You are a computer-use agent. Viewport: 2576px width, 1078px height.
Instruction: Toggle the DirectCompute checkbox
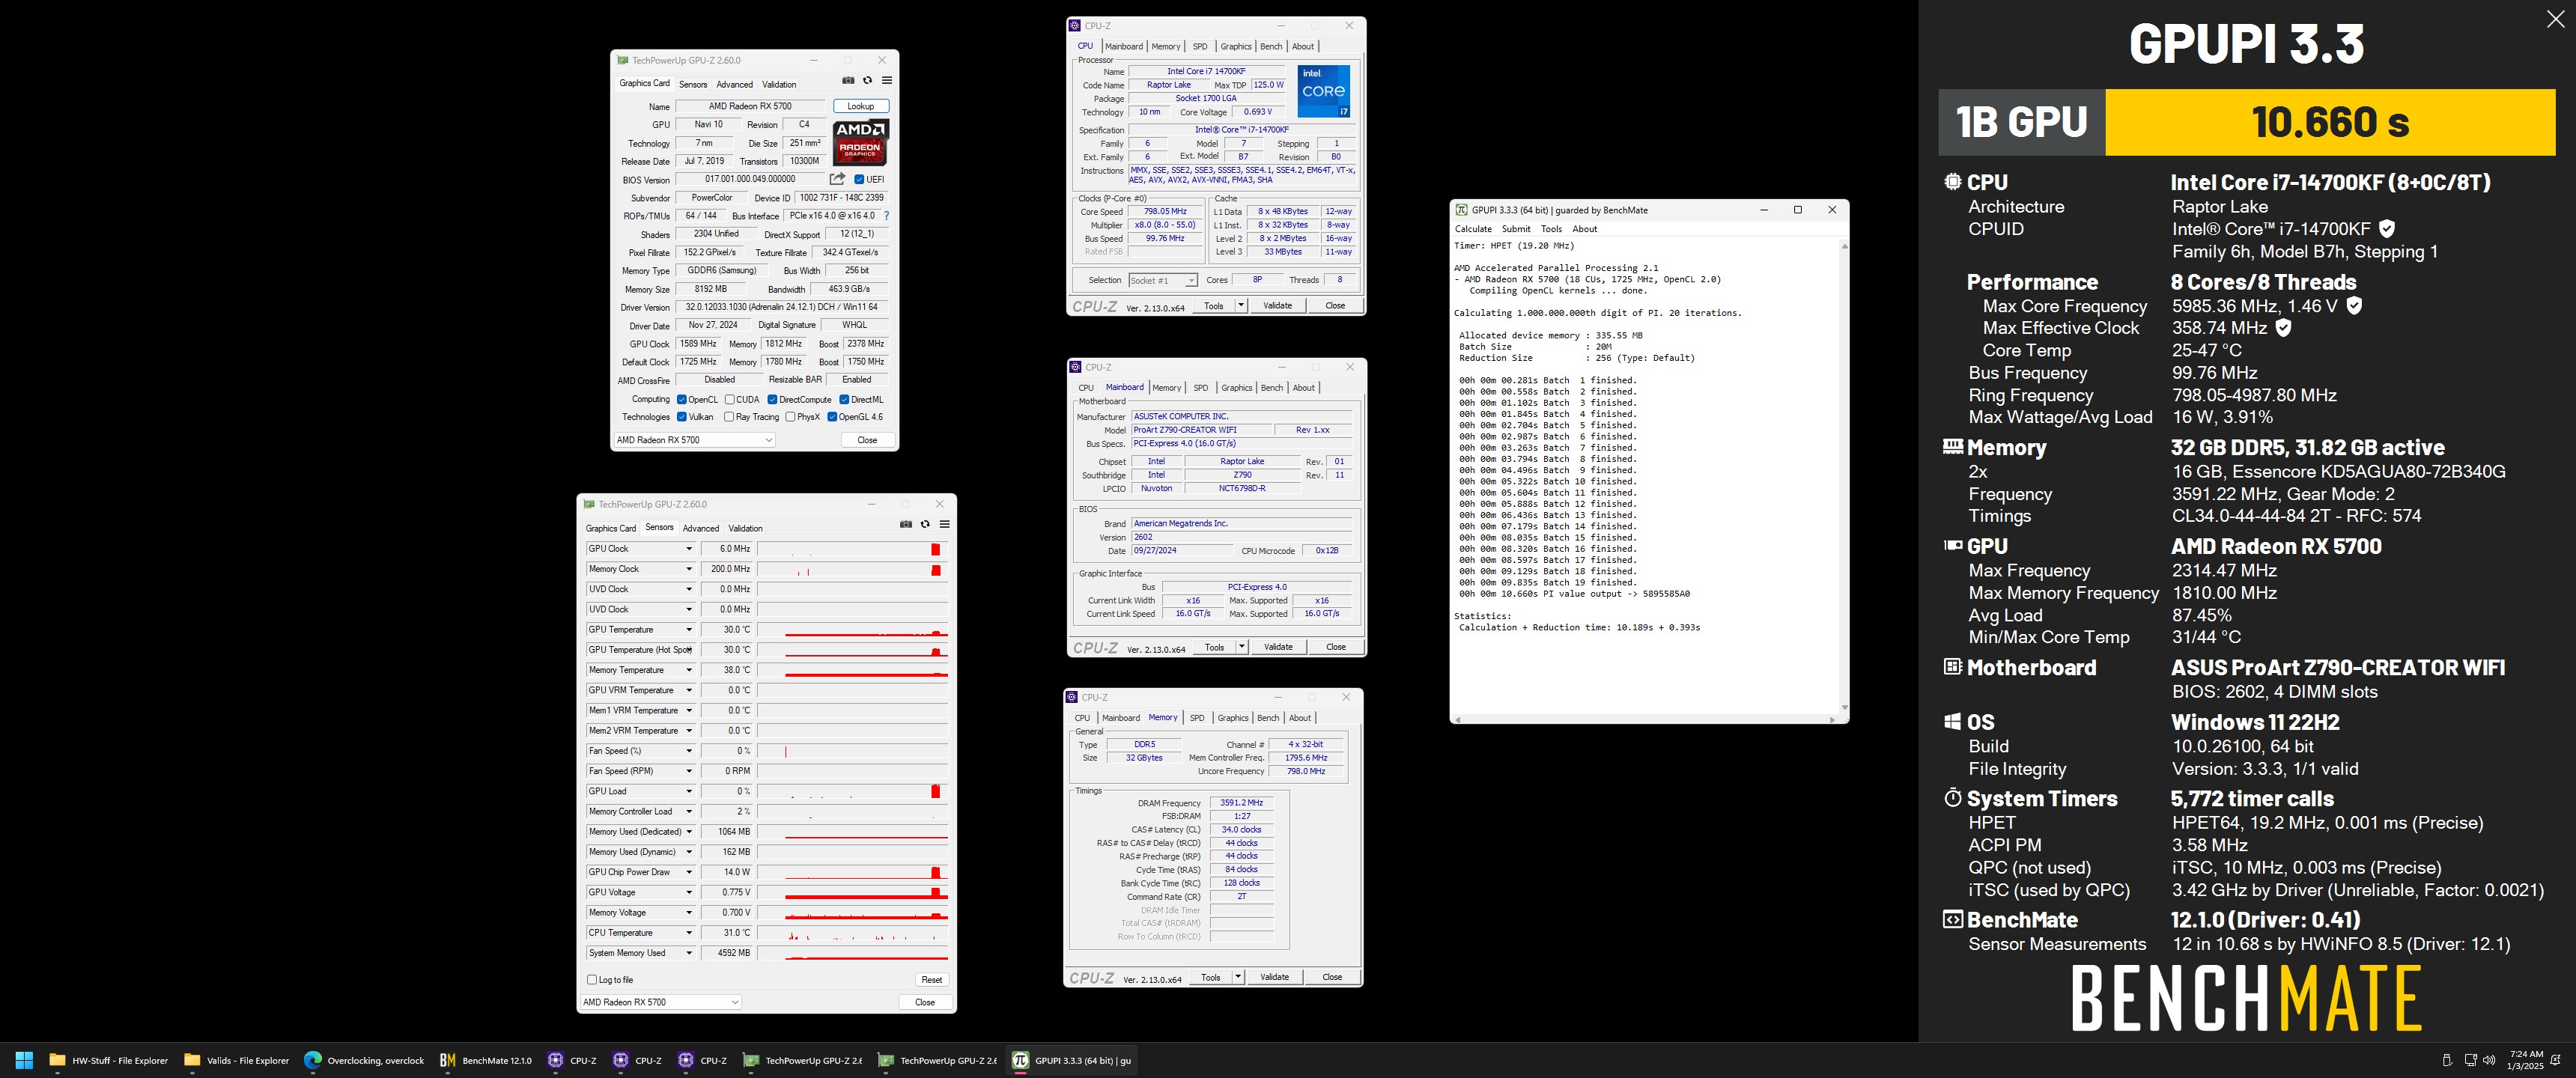(772, 400)
